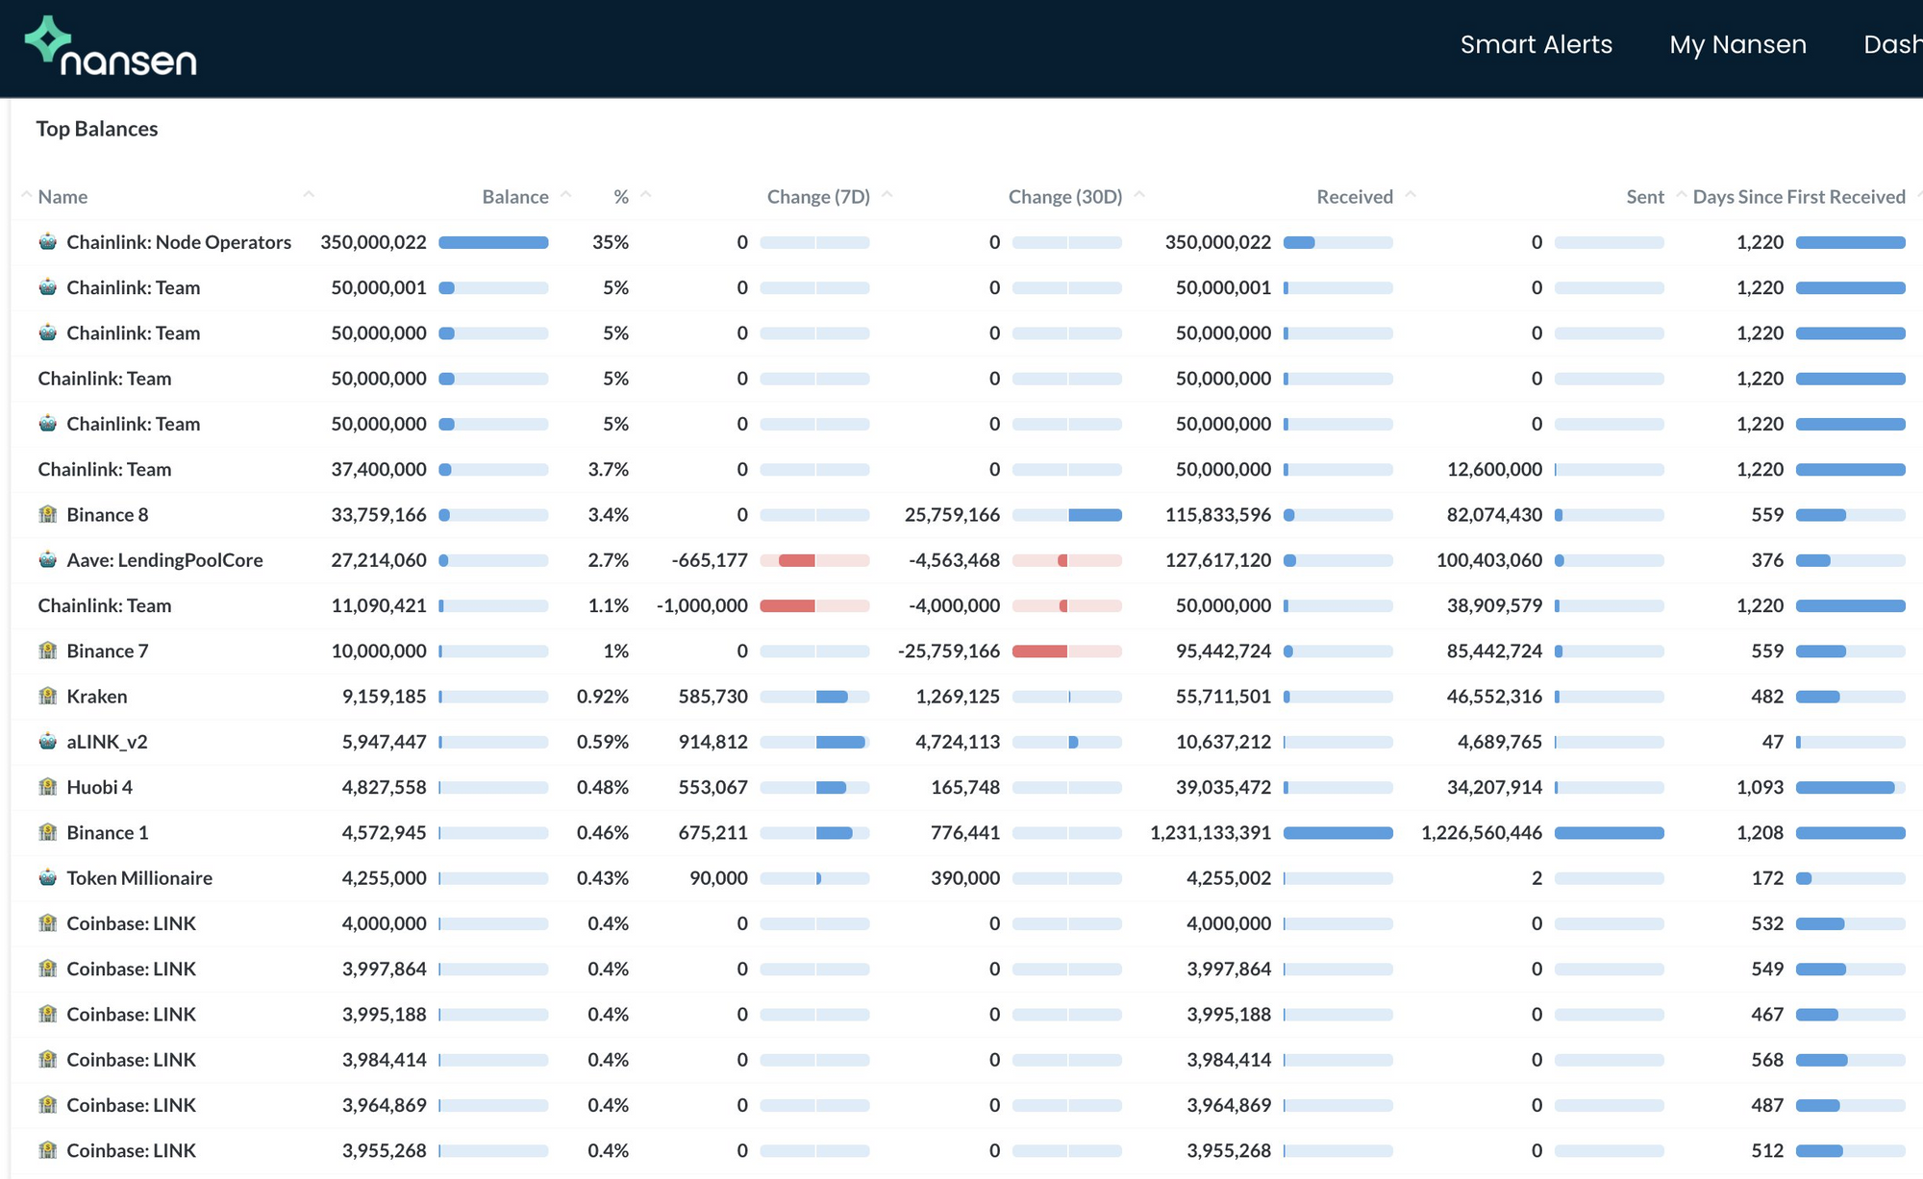
Task: Click the icon of Coinbase: LINK row with 3,955,268
Action: tap(47, 1149)
